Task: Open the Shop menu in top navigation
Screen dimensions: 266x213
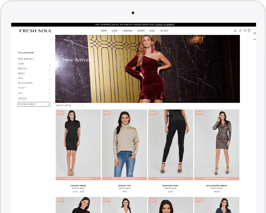Action: tap(114, 31)
